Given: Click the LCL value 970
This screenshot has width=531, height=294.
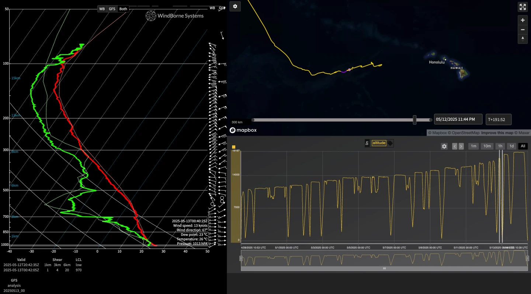Looking at the screenshot, I should [79, 270].
